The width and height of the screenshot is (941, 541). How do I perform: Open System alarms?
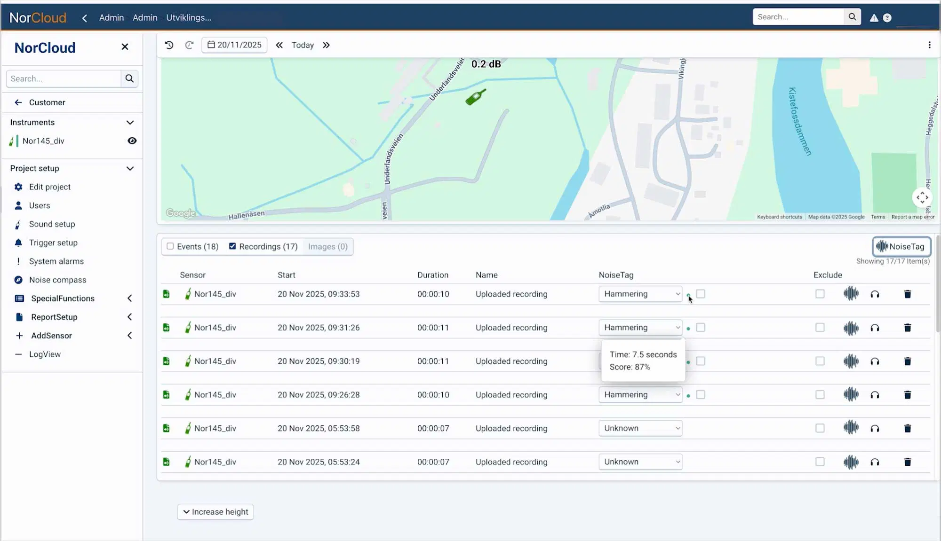pyautogui.click(x=56, y=261)
